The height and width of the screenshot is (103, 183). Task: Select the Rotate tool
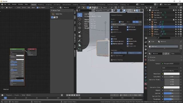click(80, 28)
